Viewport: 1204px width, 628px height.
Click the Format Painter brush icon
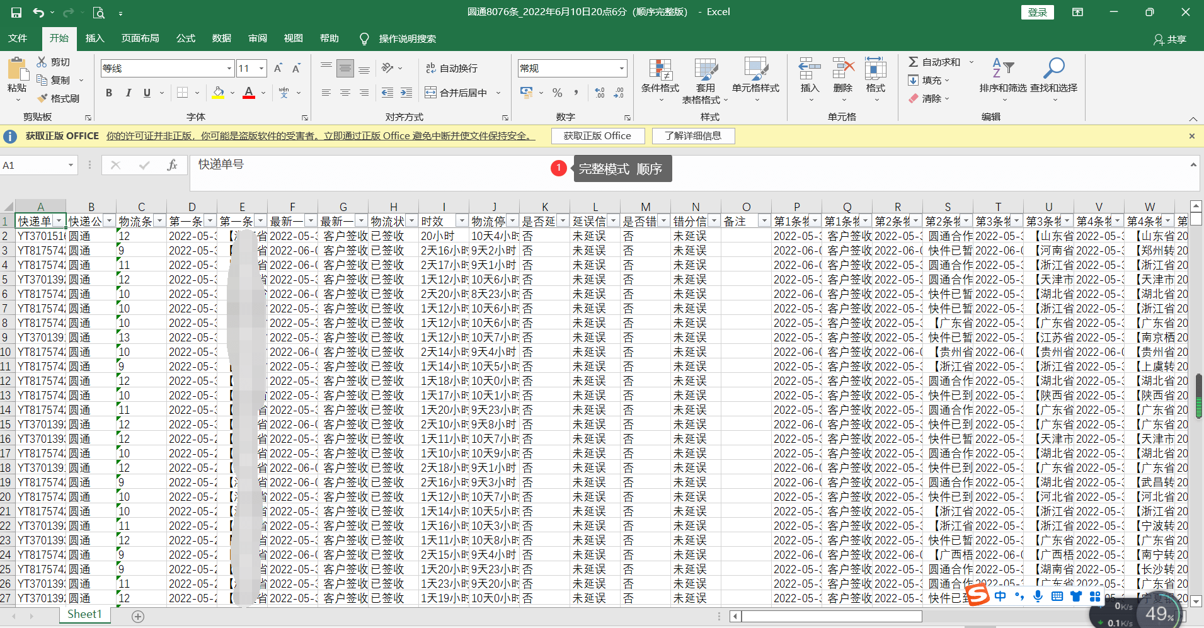pyautogui.click(x=43, y=98)
